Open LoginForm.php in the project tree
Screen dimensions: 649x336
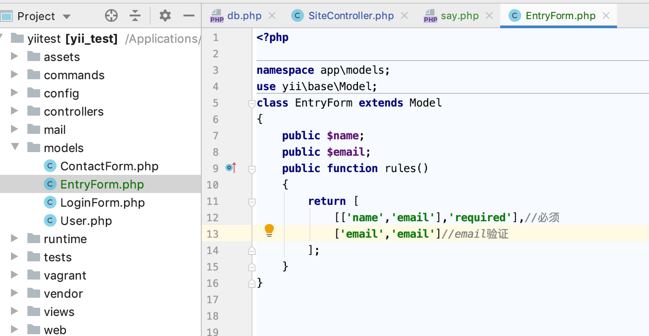pos(102,203)
